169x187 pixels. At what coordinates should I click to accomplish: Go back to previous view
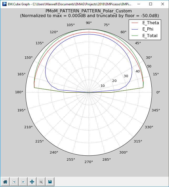point(14,182)
